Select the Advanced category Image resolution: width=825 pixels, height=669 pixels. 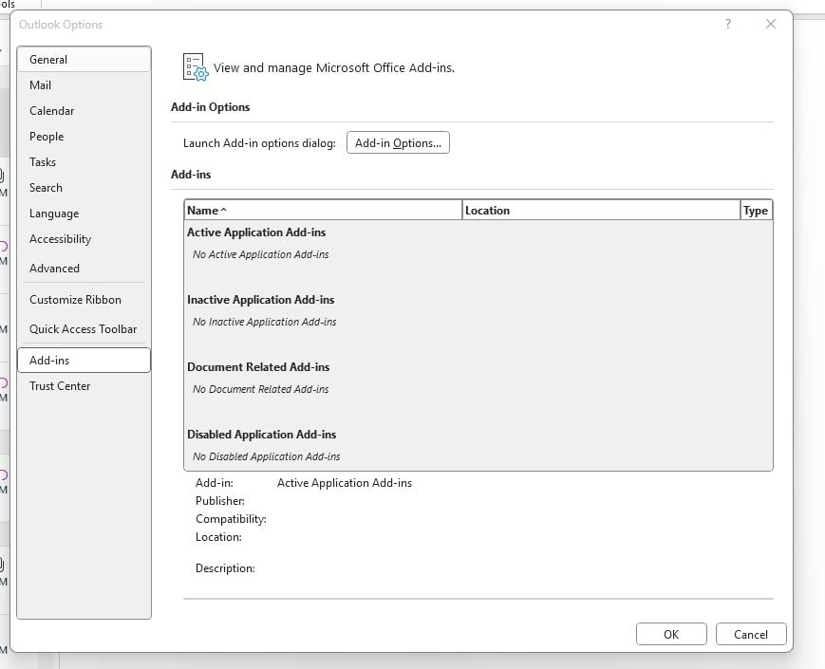point(84,269)
